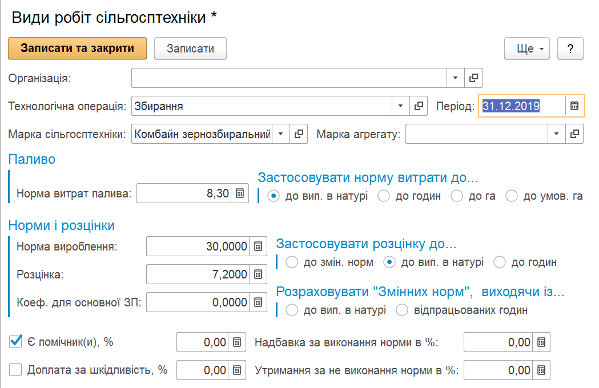
Task: Click the Розцінка value 7,2000
Action: 198,274
